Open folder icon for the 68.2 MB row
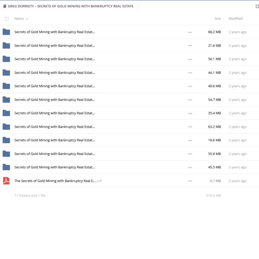The image size is (259, 259). 6,32
